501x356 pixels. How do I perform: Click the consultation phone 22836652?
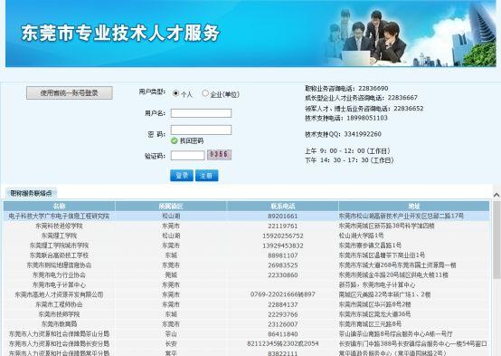(x=409, y=109)
